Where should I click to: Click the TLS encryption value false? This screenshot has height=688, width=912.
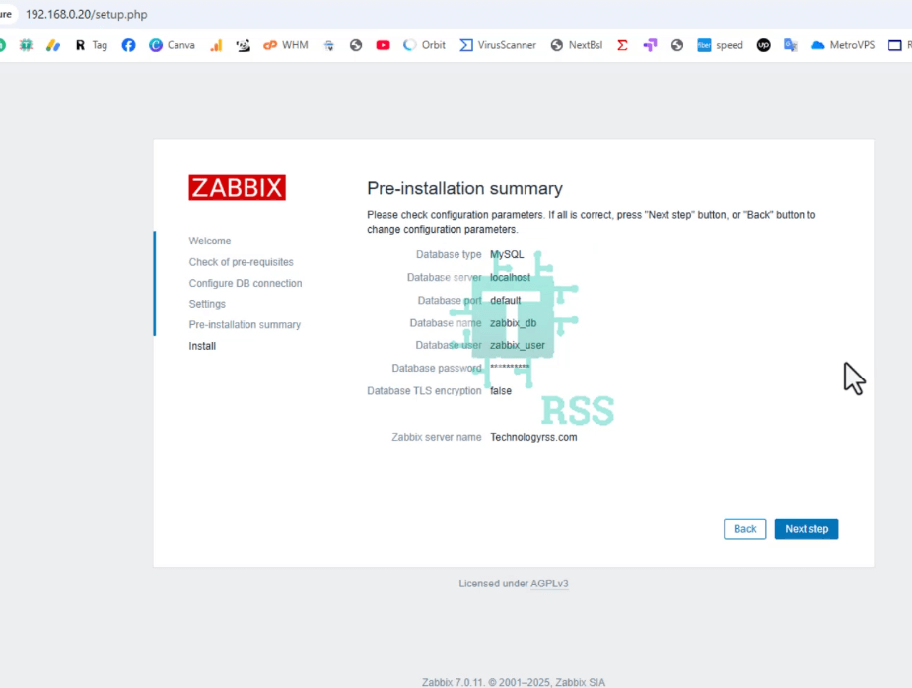501,390
